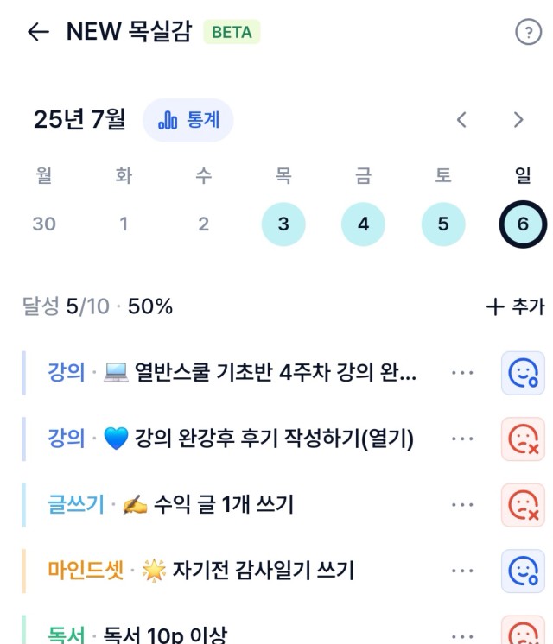This screenshot has height=644, width=553.
Task: Select Thursday the 3rd in calendar
Action: tap(283, 224)
